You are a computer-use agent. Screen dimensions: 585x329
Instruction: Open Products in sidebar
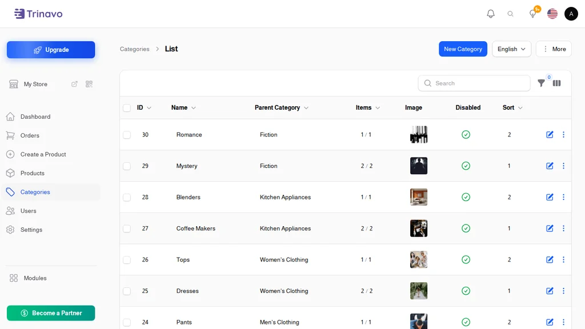(33, 173)
